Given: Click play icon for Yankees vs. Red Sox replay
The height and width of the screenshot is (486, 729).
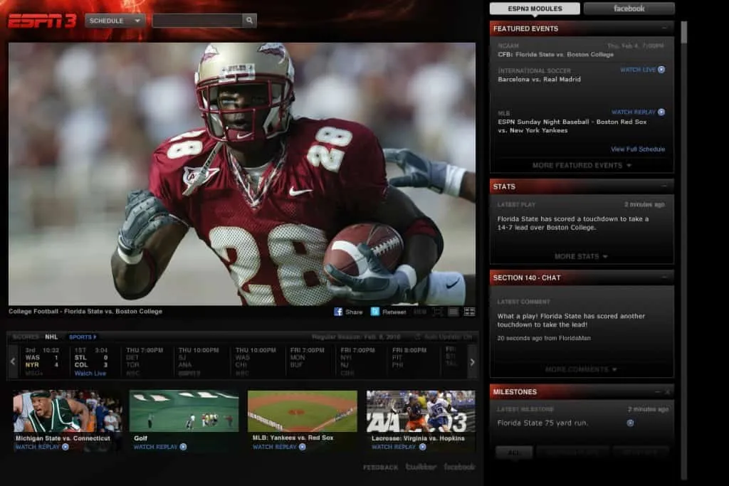Looking at the screenshot, I should [302, 447].
